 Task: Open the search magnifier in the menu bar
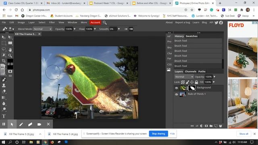pyautogui.click(x=105, y=23)
